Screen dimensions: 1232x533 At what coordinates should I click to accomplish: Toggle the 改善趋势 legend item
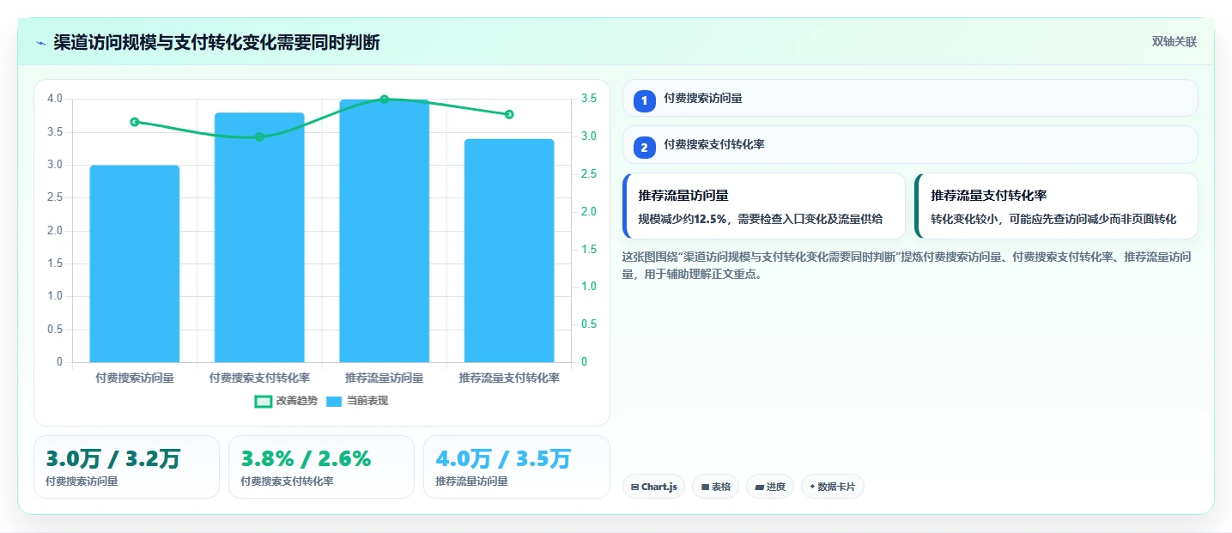point(286,401)
